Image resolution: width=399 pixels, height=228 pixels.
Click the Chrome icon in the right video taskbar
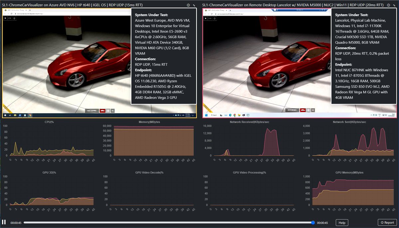tap(235, 115)
